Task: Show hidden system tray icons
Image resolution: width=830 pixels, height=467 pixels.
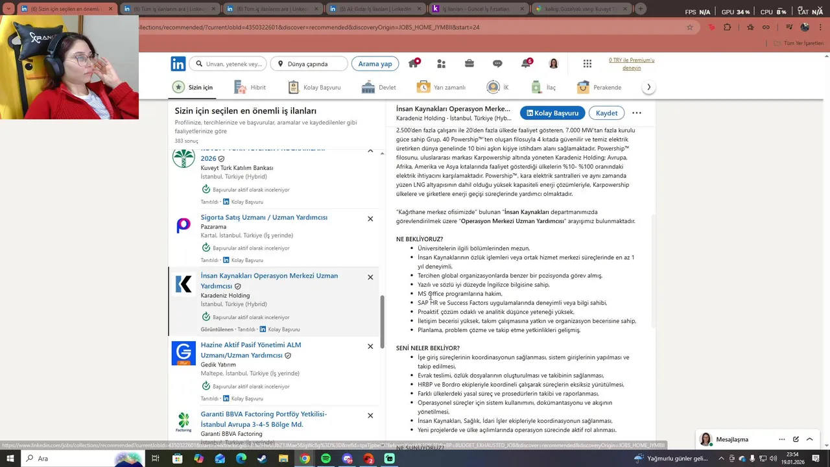Action: 721,459
